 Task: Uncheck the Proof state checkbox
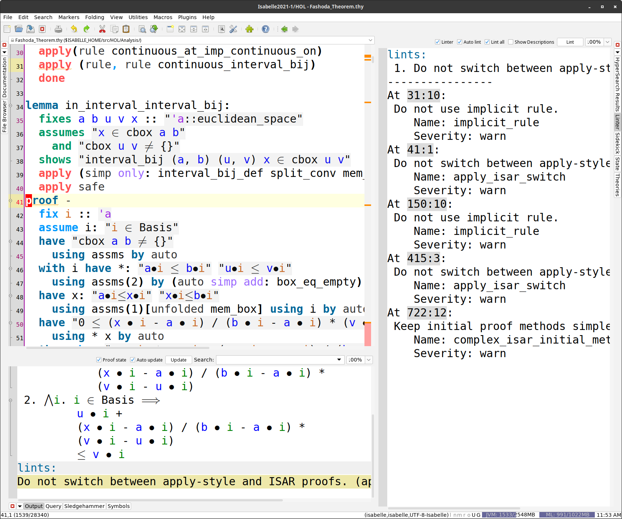tap(99, 360)
